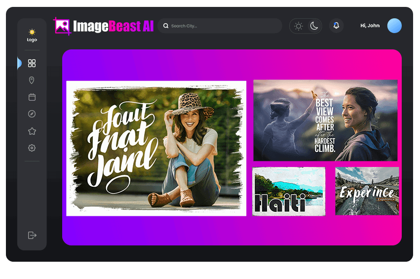Select the Best View Hardest Climb image
This screenshot has height=279, width=420.
click(325, 120)
